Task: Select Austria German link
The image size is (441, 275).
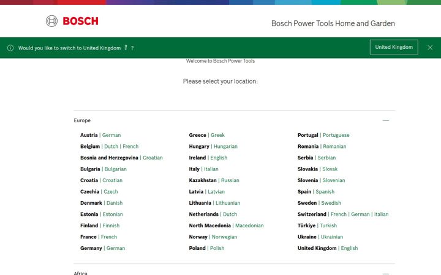Action: click(111, 135)
